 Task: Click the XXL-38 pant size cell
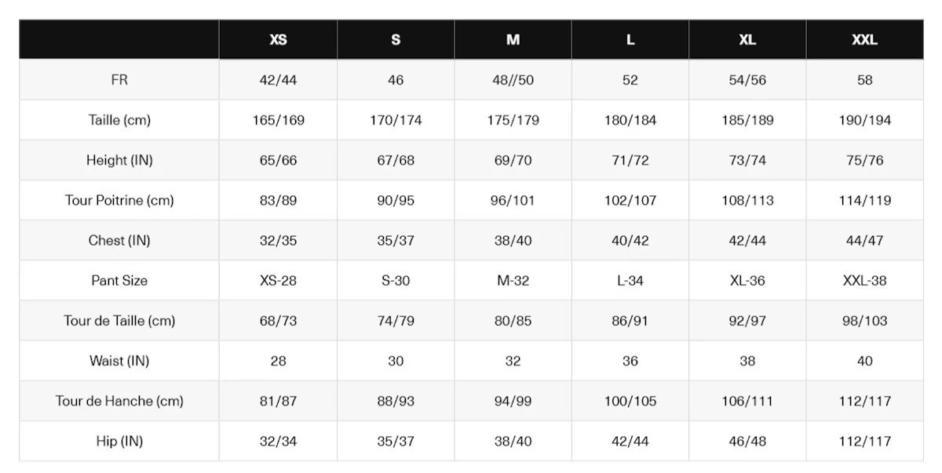point(864,280)
